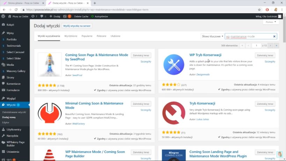
Task: Open WebFactory author link
Action: 79,124
